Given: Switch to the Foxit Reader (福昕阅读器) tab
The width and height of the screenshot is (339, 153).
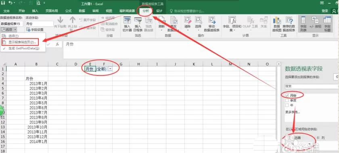Looking at the screenshot, I should pos(127,11).
